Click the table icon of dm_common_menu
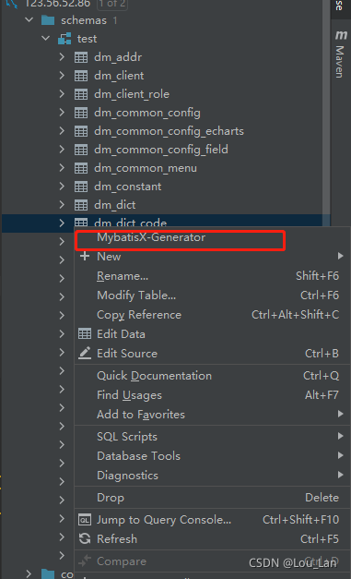Viewport: 351px width, 579px height. point(81,168)
